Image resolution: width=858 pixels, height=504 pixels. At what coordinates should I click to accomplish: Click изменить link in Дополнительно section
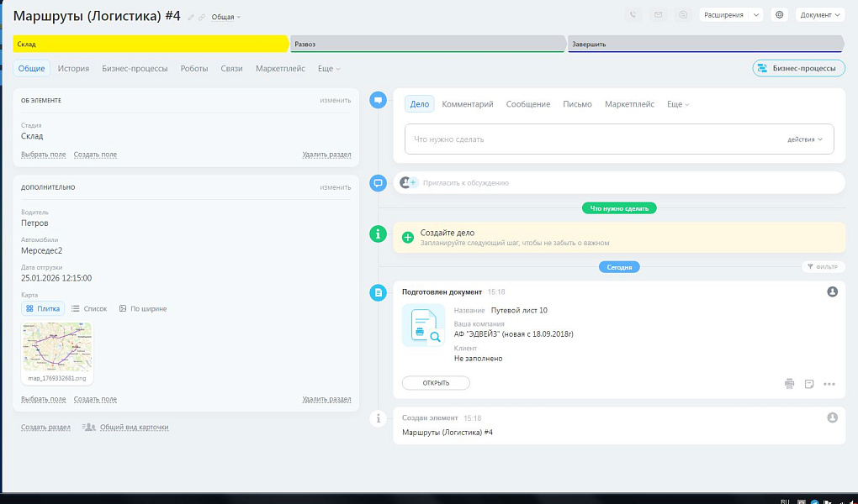tap(335, 187)
